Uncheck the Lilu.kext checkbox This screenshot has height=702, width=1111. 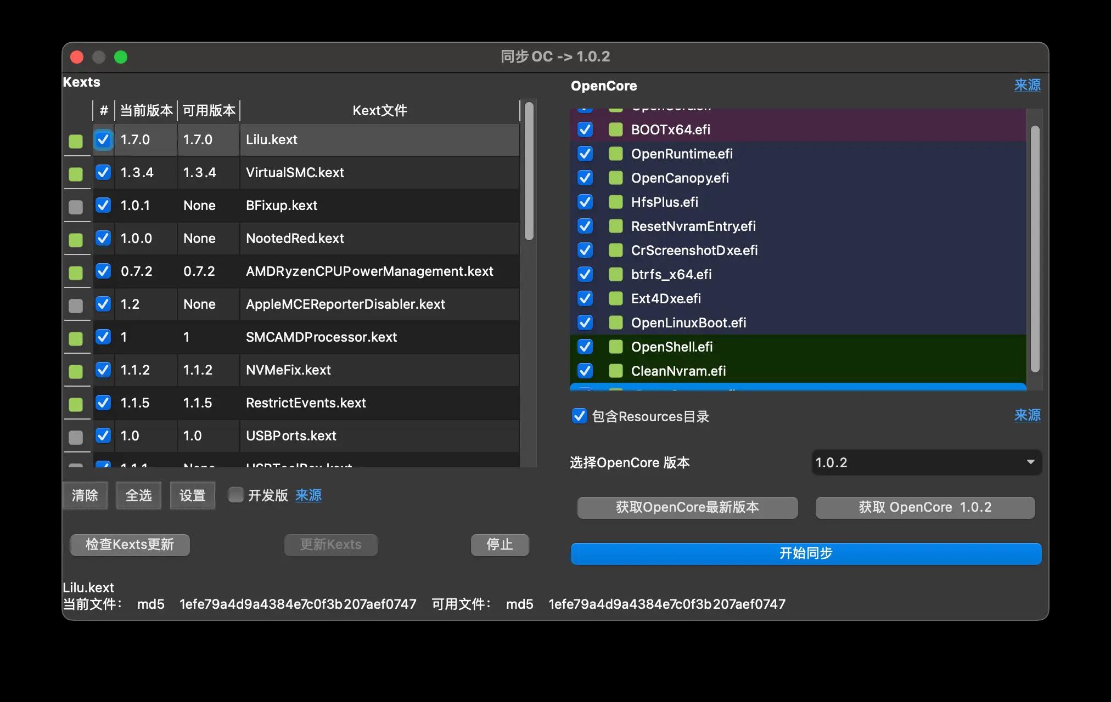[x=103, y=139]
